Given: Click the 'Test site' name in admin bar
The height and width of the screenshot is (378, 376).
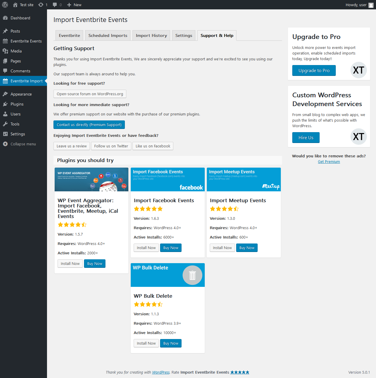Looking at the screenshot, I should pyautogui.click(x=27, y=5).
